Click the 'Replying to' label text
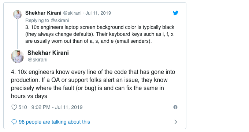Image resolution: width=249 pixels, height=132 pixels. (x=37, y=20)
